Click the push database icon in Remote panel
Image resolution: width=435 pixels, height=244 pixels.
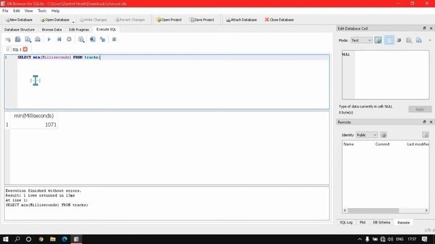(425, 135)
